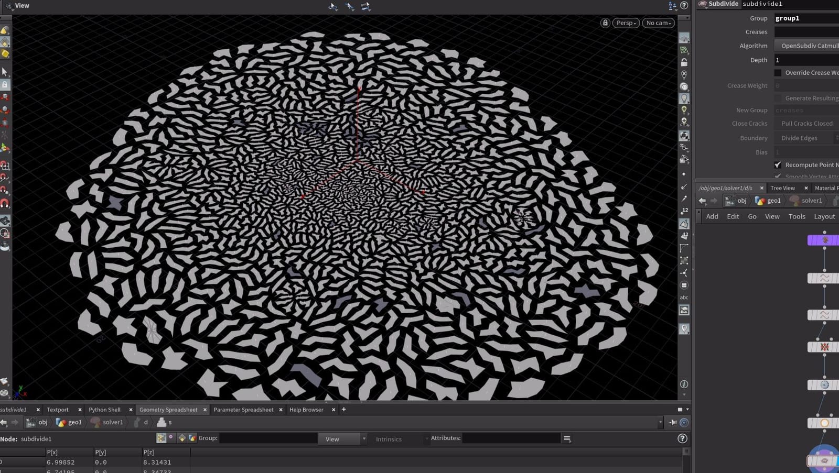This screenshot has width=839, height=473.
Task: Click the P[z] column header
Action: click(x=166, y=452)
